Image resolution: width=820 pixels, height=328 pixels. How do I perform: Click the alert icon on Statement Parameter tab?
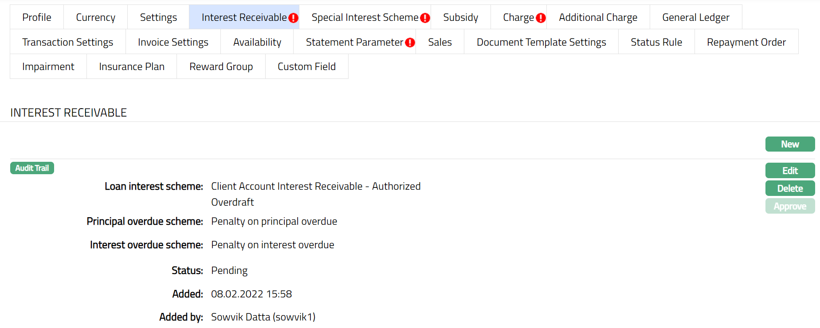coord(410,43)
